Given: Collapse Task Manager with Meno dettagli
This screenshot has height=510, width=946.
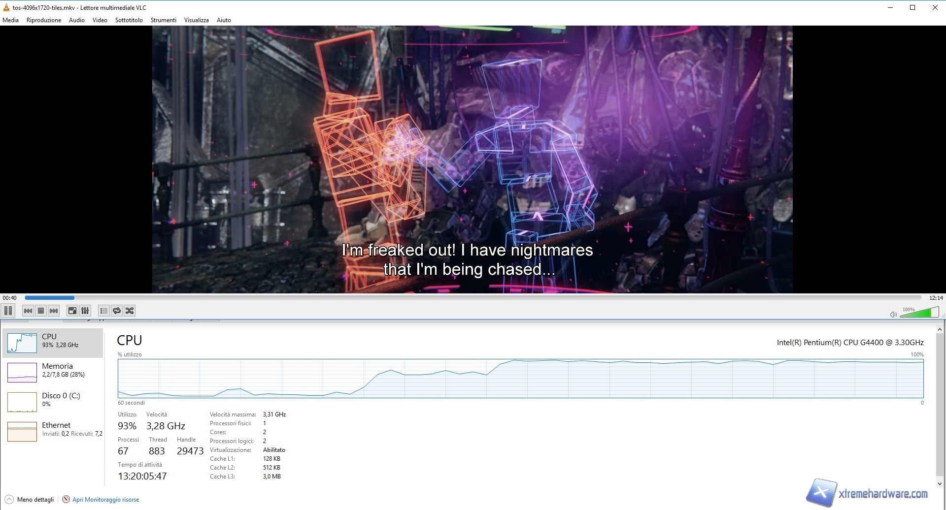Looking at the screenshot, I should 30,500.
